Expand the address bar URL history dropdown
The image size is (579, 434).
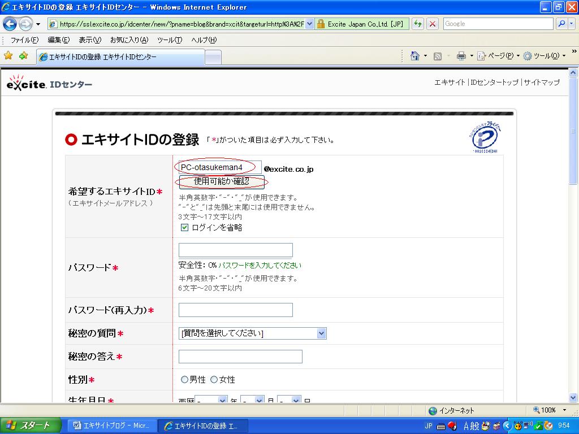(x=309, y=24)
